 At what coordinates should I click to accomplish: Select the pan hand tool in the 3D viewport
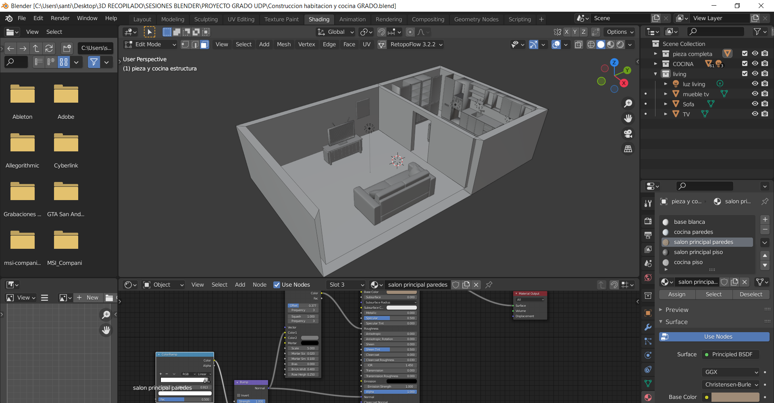coord(628,118)
